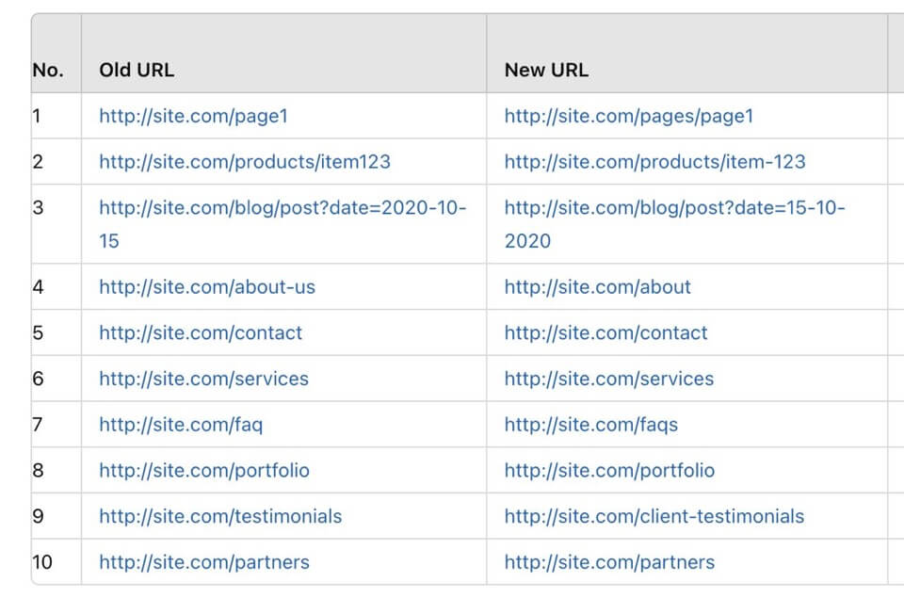The width and height of the screenshot is (904, 598).
Task: Open the old URL site.com/page1 link
Action: click(x=193, y=116)
